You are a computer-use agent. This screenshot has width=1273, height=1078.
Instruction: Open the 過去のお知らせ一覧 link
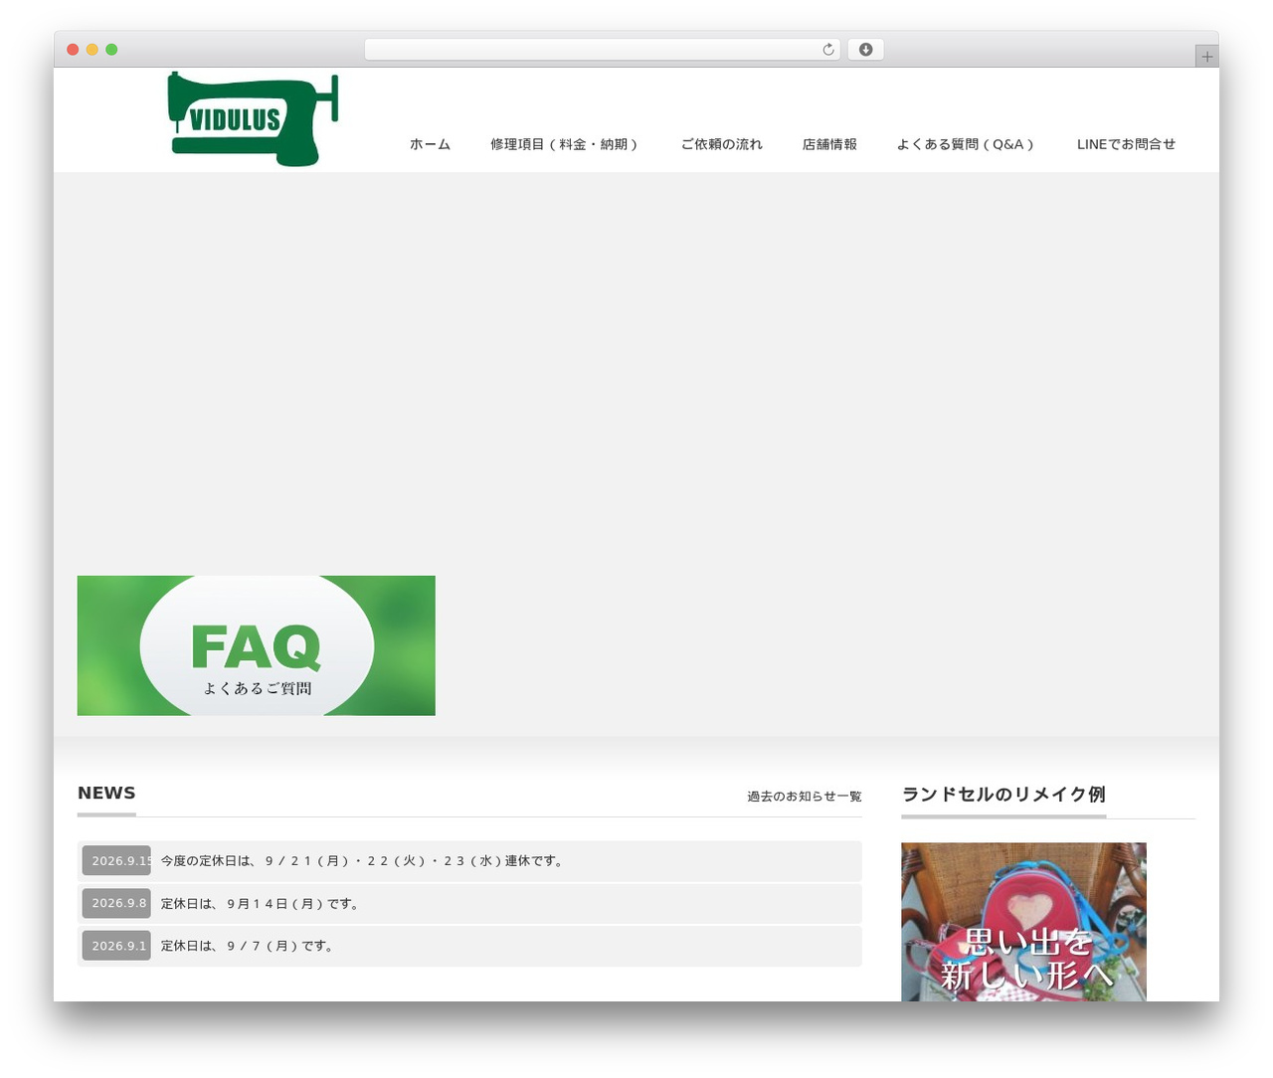tap(805, 797)
